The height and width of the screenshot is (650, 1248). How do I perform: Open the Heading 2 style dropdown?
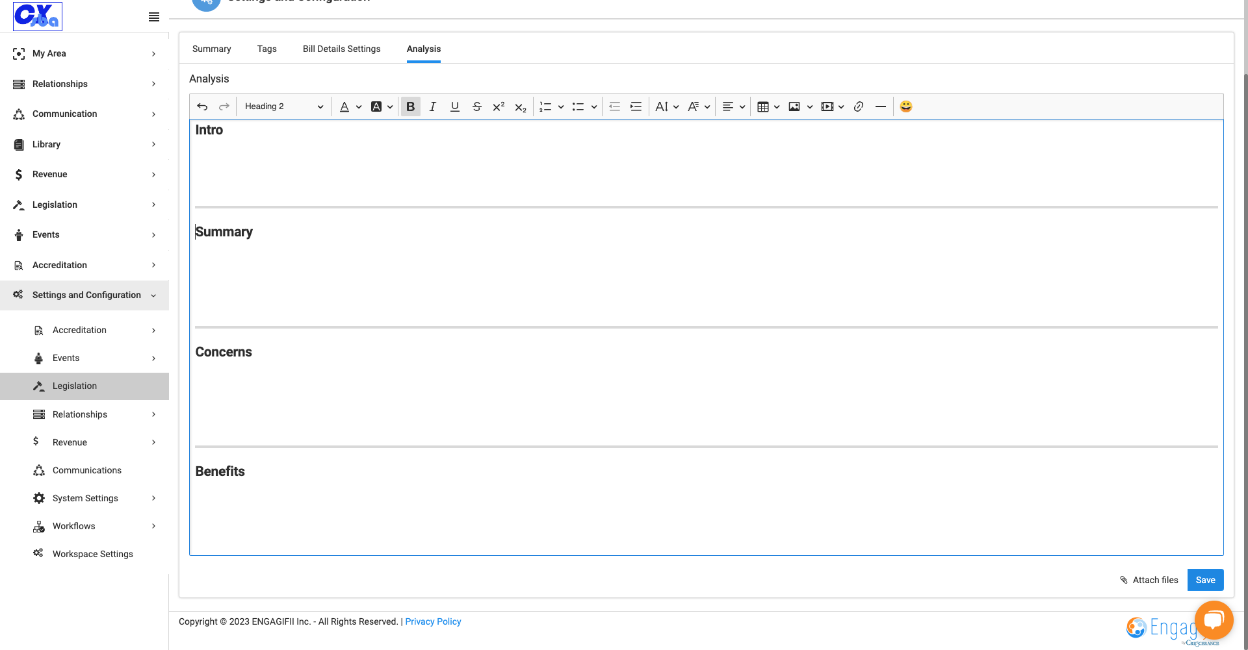284,106
